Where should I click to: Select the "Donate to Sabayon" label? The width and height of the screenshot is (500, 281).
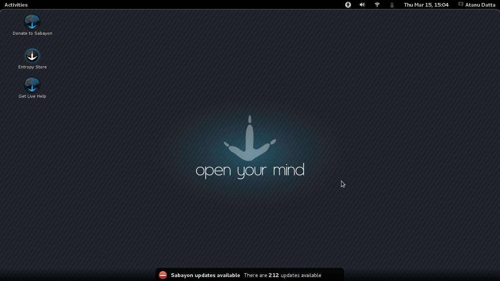point(33,33)
